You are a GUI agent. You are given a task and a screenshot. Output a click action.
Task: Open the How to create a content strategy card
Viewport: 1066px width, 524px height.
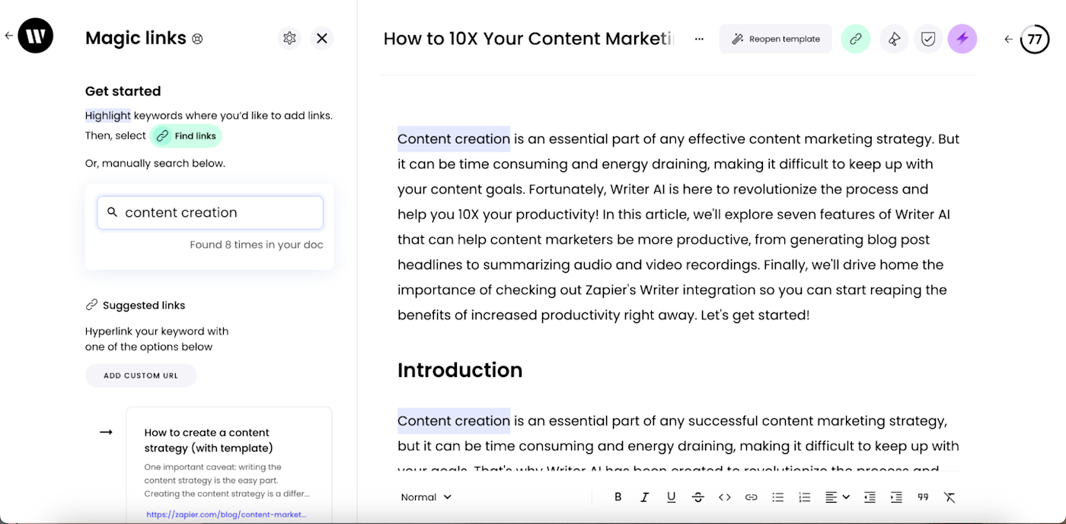click(229, 465)
